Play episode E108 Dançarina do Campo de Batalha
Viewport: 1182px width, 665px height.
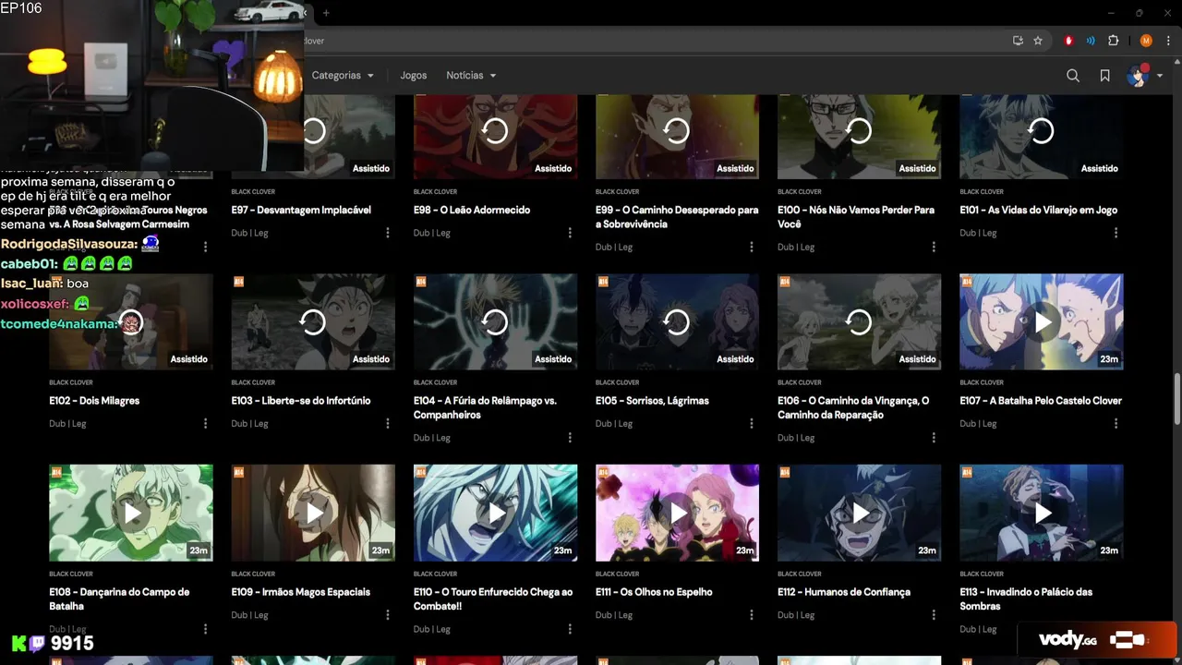131,513
